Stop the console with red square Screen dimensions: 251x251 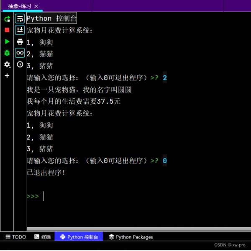pos(7,30)
